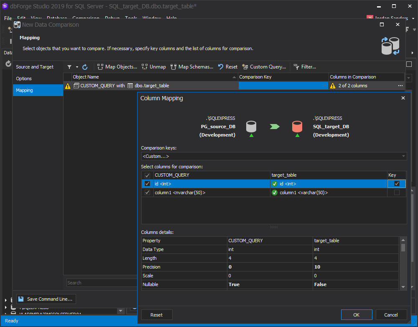The height and width of the screenshot is (327, 418).
Task: Click the Object Name column header
Action: point(155,77)
